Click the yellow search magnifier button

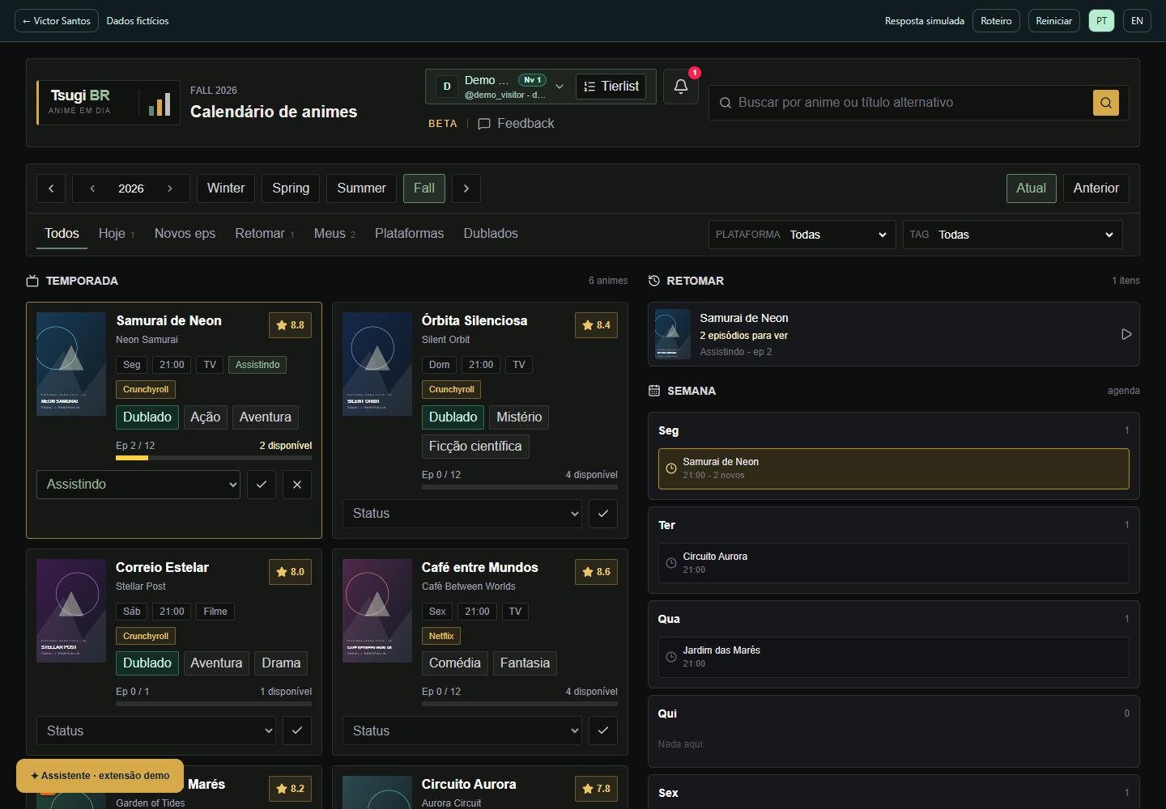click(x=1106, y=103)
